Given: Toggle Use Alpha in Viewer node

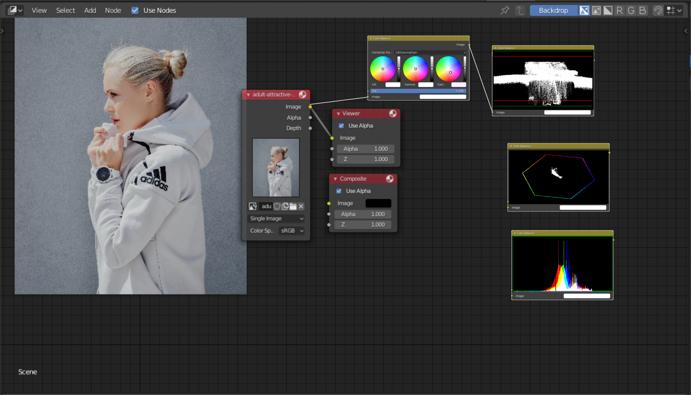Looking at the screenshot, I should click(x=341, y=126).
